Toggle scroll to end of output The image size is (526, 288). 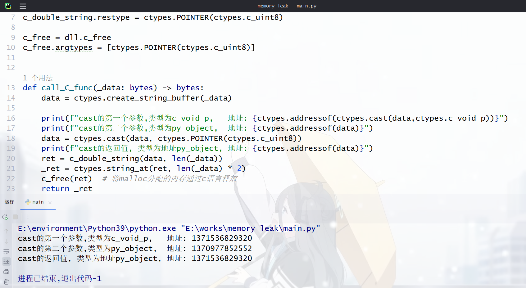pos(6,262)
